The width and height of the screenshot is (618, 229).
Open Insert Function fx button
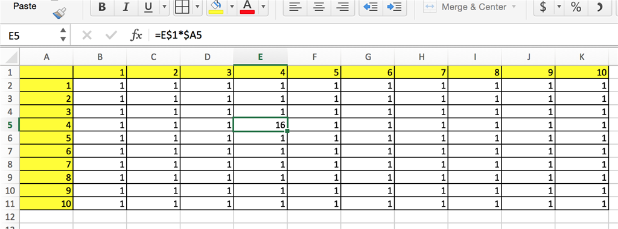tap(136, 36)
